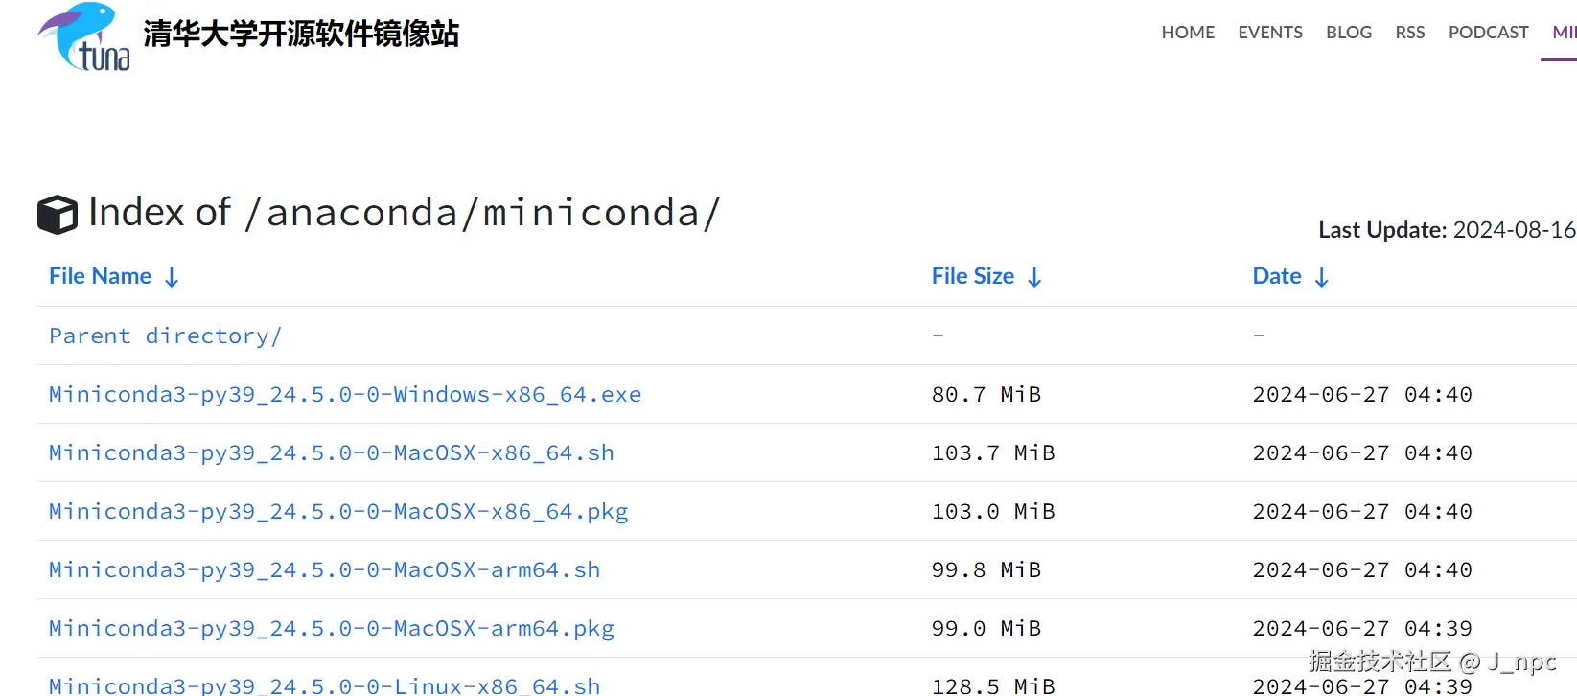This screenshot has width=1577, height=696.
Task: Open the RSS feed link
Action: (1410, 33)
